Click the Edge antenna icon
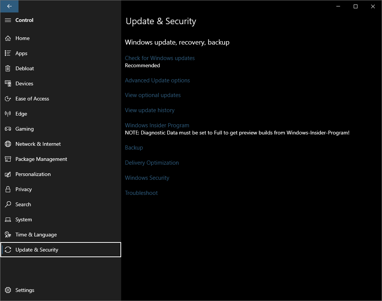This screenshot has height=301, width=382. (8, 114)
